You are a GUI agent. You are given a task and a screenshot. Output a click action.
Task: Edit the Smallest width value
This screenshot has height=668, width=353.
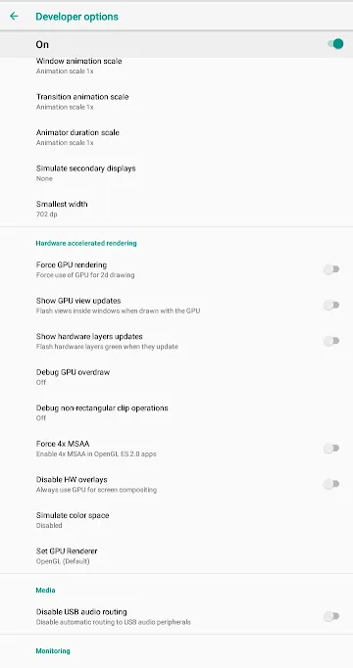176,209
